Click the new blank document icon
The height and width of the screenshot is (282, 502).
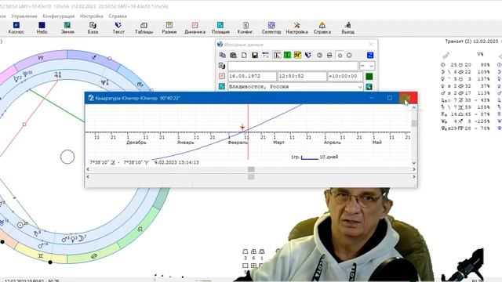pos(244,56)
